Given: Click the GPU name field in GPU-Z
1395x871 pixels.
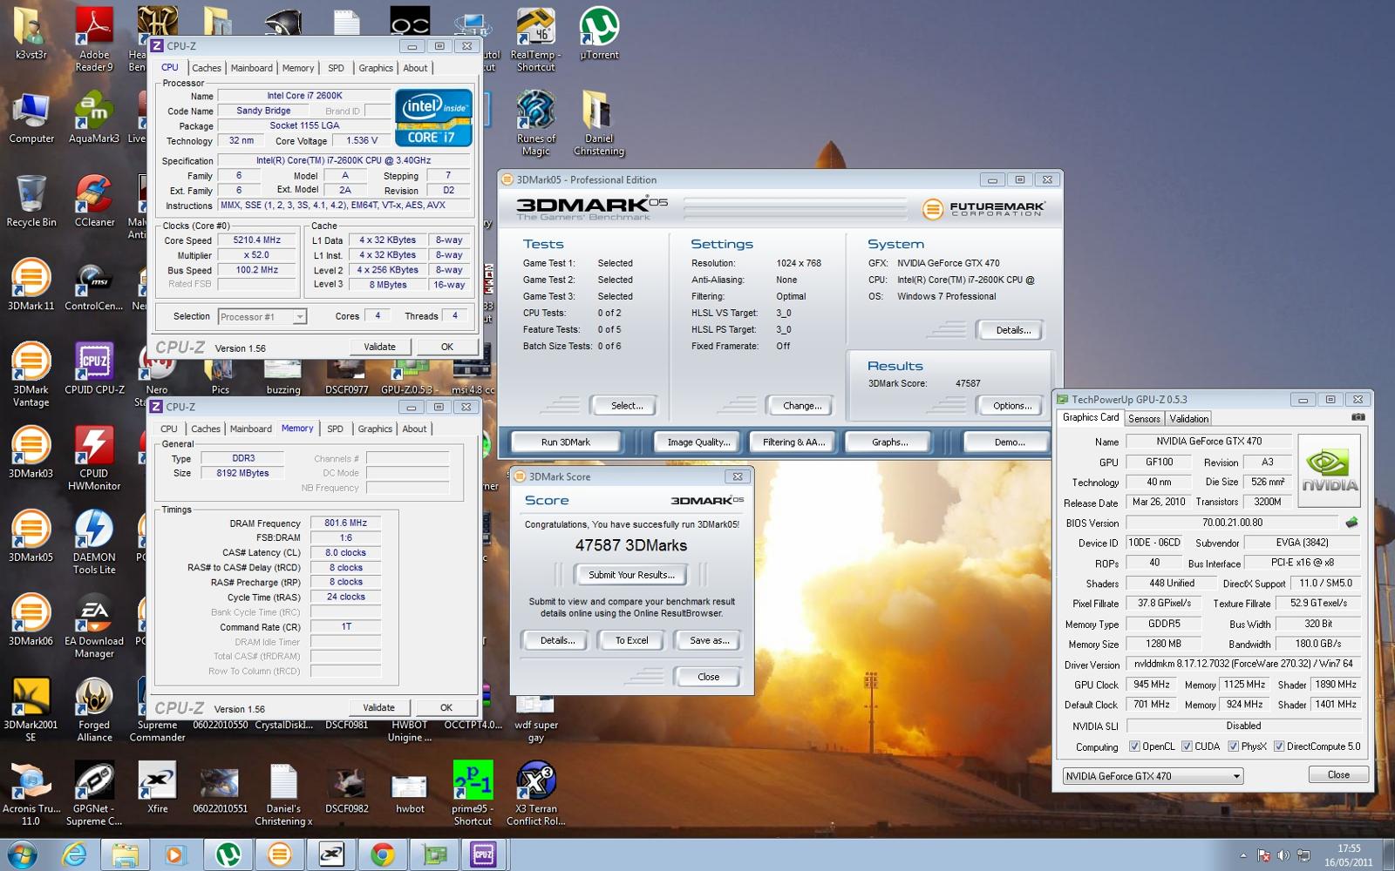Looking at the screenshot, I should click(1208, 442).
